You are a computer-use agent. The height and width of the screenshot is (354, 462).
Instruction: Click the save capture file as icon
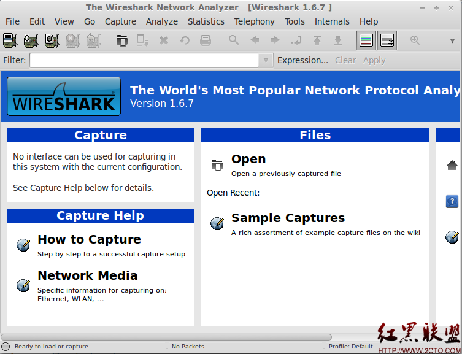(142, 40)
